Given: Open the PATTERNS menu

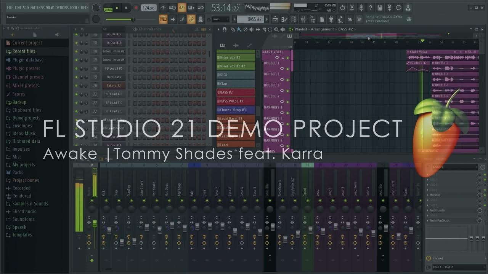Looking at the screenshot, I should (x=37, y=8).
